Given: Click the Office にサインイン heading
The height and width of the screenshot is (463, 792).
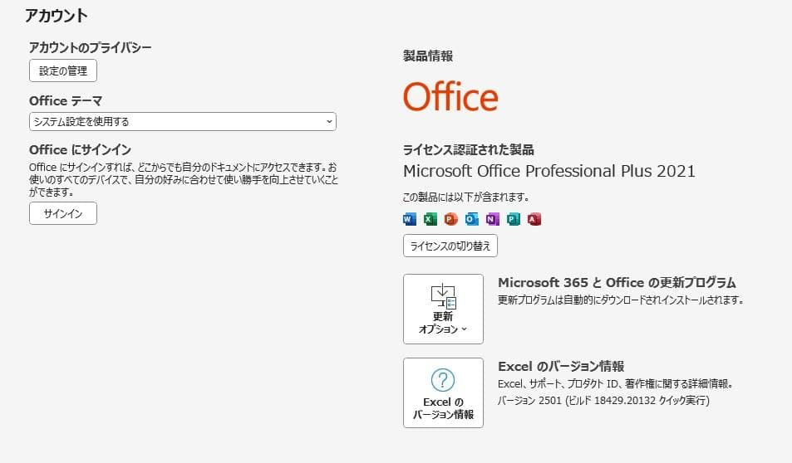Looking at the screenshot, I should pos(80,149).
